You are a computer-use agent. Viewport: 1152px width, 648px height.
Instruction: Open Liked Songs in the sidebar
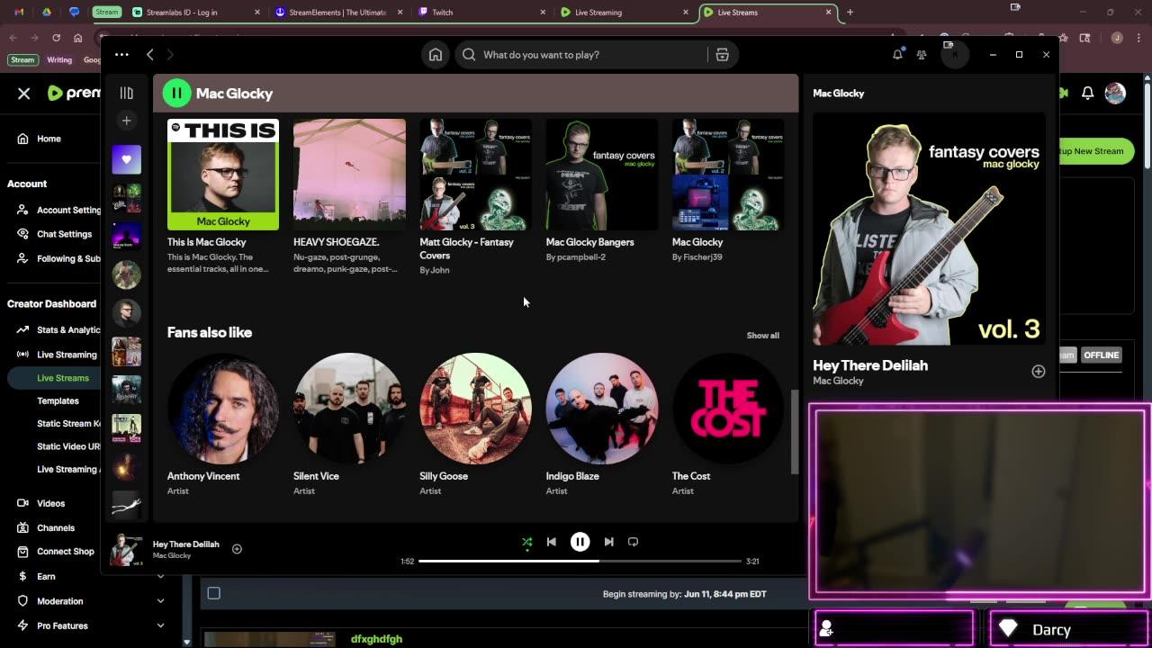127,159
